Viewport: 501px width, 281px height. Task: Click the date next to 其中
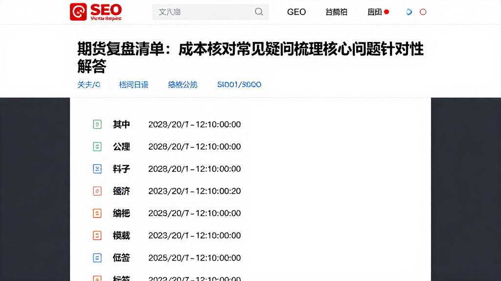click(x=194, y=124)
